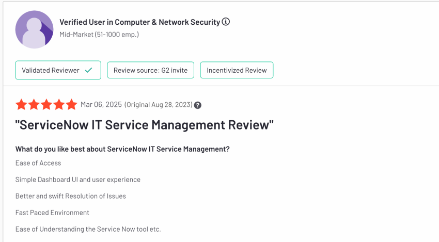Click the first orange rating star

pyautogui.click(x=21, y=104)
